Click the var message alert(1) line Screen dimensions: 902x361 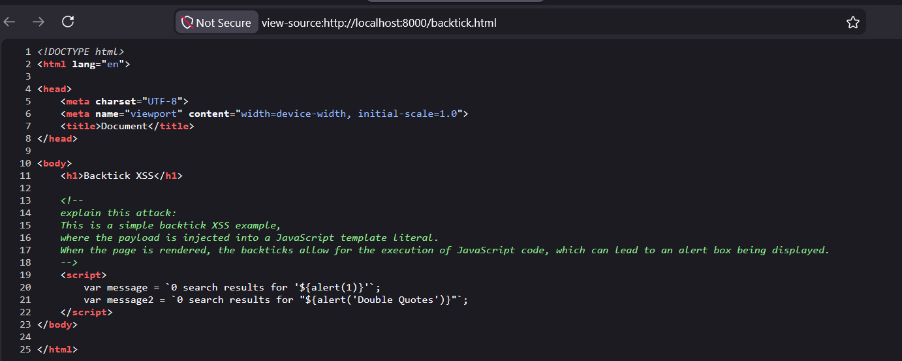click(x=232, y=287)
